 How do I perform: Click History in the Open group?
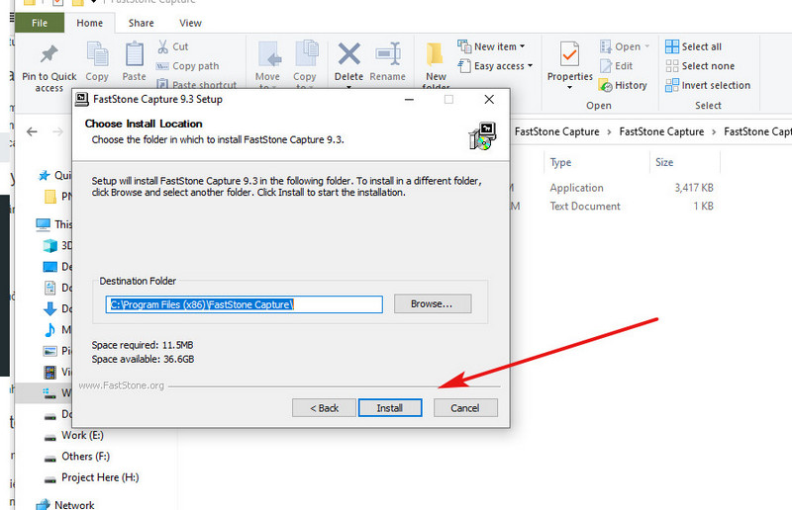[x=623, y=85]
